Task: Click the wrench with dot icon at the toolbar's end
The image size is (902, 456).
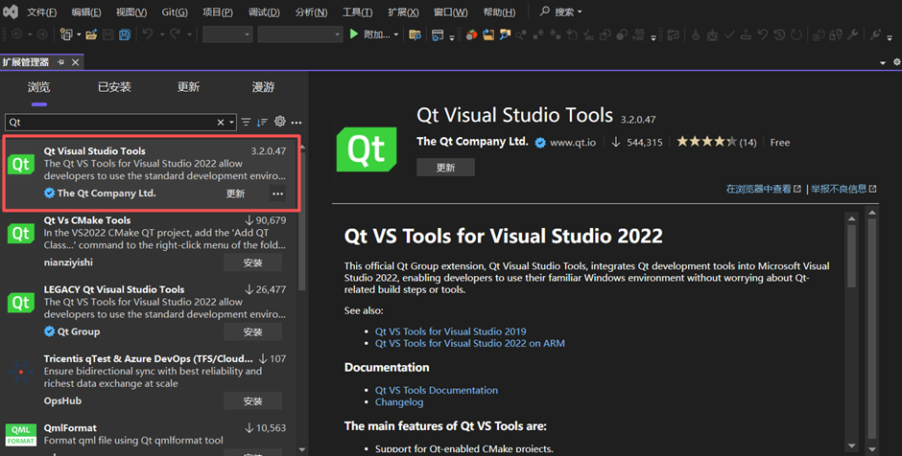Action: pyautogui.click(x=875, y=34)
